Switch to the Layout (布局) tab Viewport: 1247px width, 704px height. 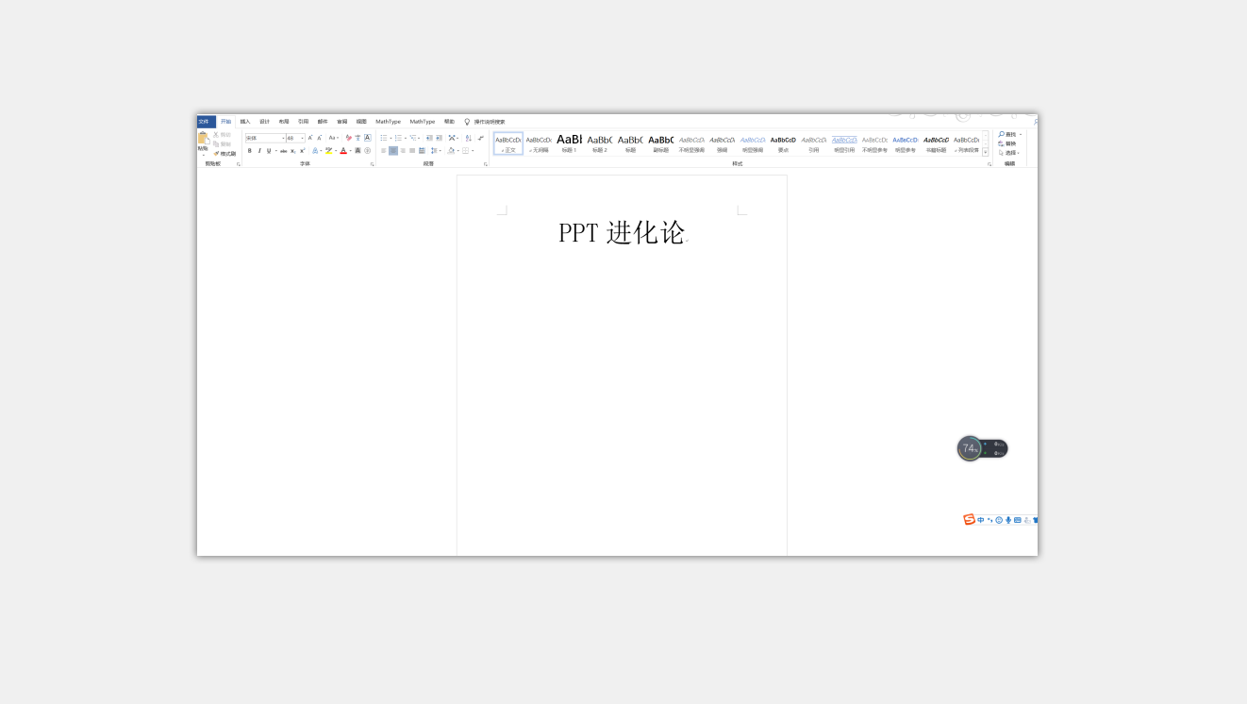point(284,122)
